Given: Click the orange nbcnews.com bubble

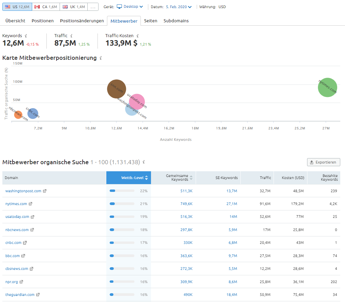Looking at the screenshot, I should click(18, 115).
